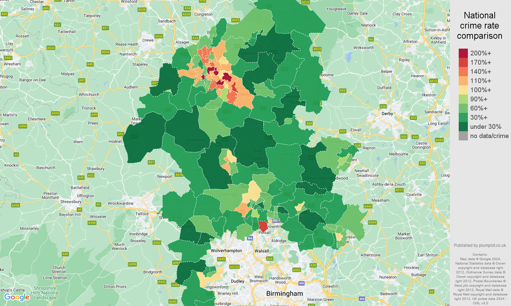Screen dimensions: 511x306
Task: Click the Barton-under-Needwood label
Action: (326, 178)
